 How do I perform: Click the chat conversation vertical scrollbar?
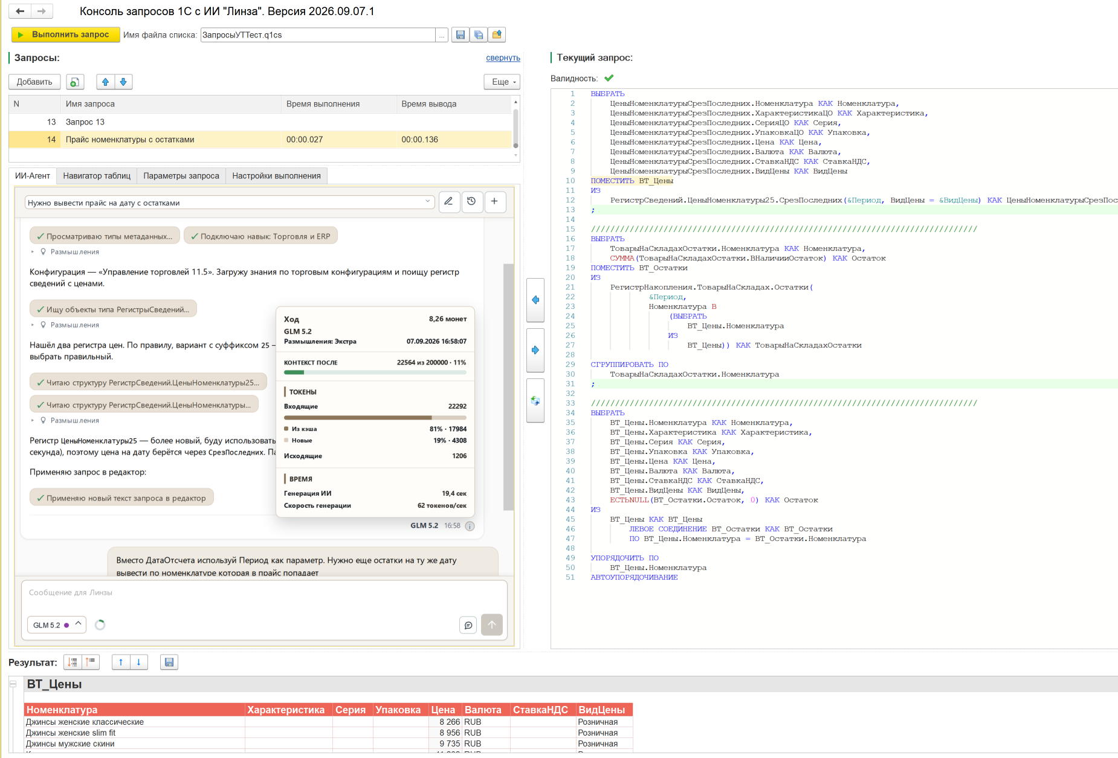[509, 387]
